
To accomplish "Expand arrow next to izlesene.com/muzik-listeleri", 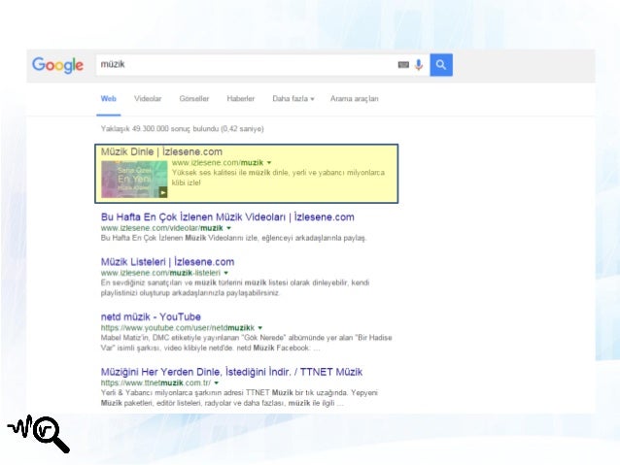I will pos(226,273).
